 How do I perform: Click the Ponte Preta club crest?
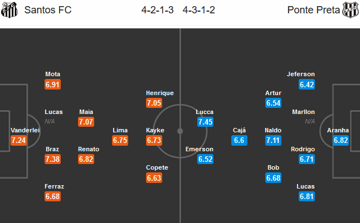(x=351, y=10)
